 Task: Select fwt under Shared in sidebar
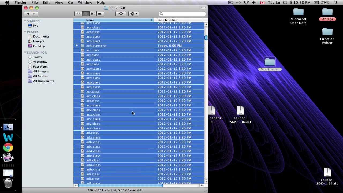pos(35,25)
